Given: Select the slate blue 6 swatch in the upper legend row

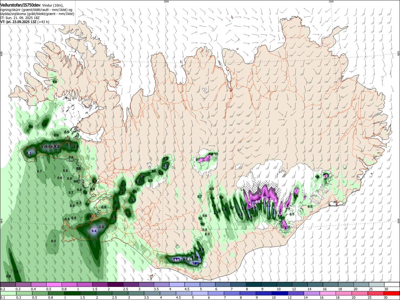Looking at the screenshot, I should click(223, 285).
